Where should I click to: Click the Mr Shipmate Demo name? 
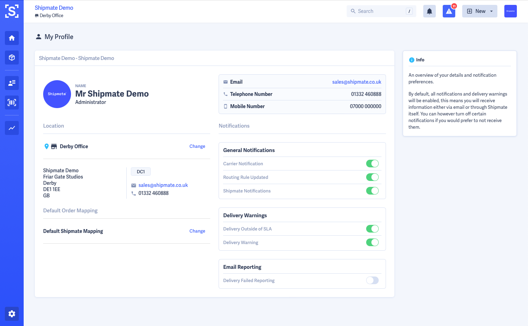click(112, 94)
